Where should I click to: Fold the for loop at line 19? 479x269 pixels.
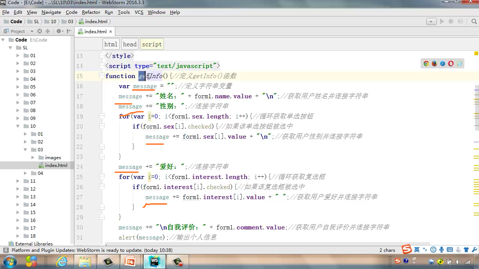tap(102, 117)
